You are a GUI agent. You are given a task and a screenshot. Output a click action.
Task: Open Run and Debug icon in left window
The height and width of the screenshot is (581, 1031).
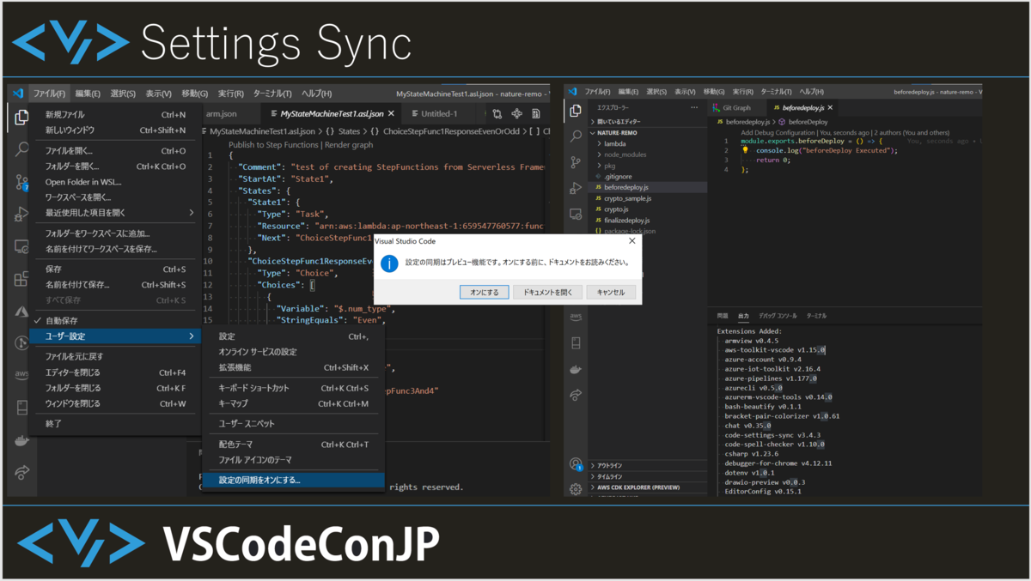[x=22, y=215]
